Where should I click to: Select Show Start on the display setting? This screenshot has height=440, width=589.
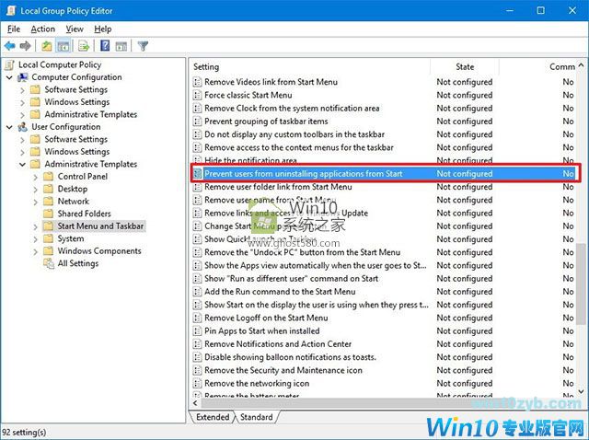point(384,305)
